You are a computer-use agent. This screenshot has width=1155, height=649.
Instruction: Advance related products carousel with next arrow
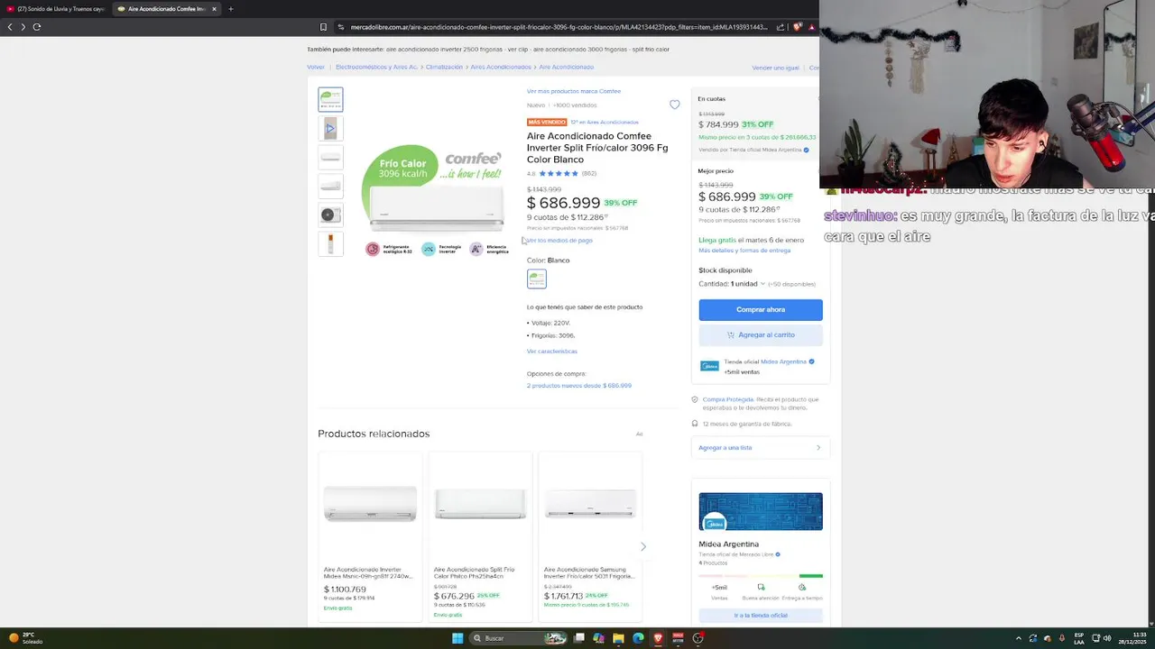pyautogui.click(x=642, y=546)
